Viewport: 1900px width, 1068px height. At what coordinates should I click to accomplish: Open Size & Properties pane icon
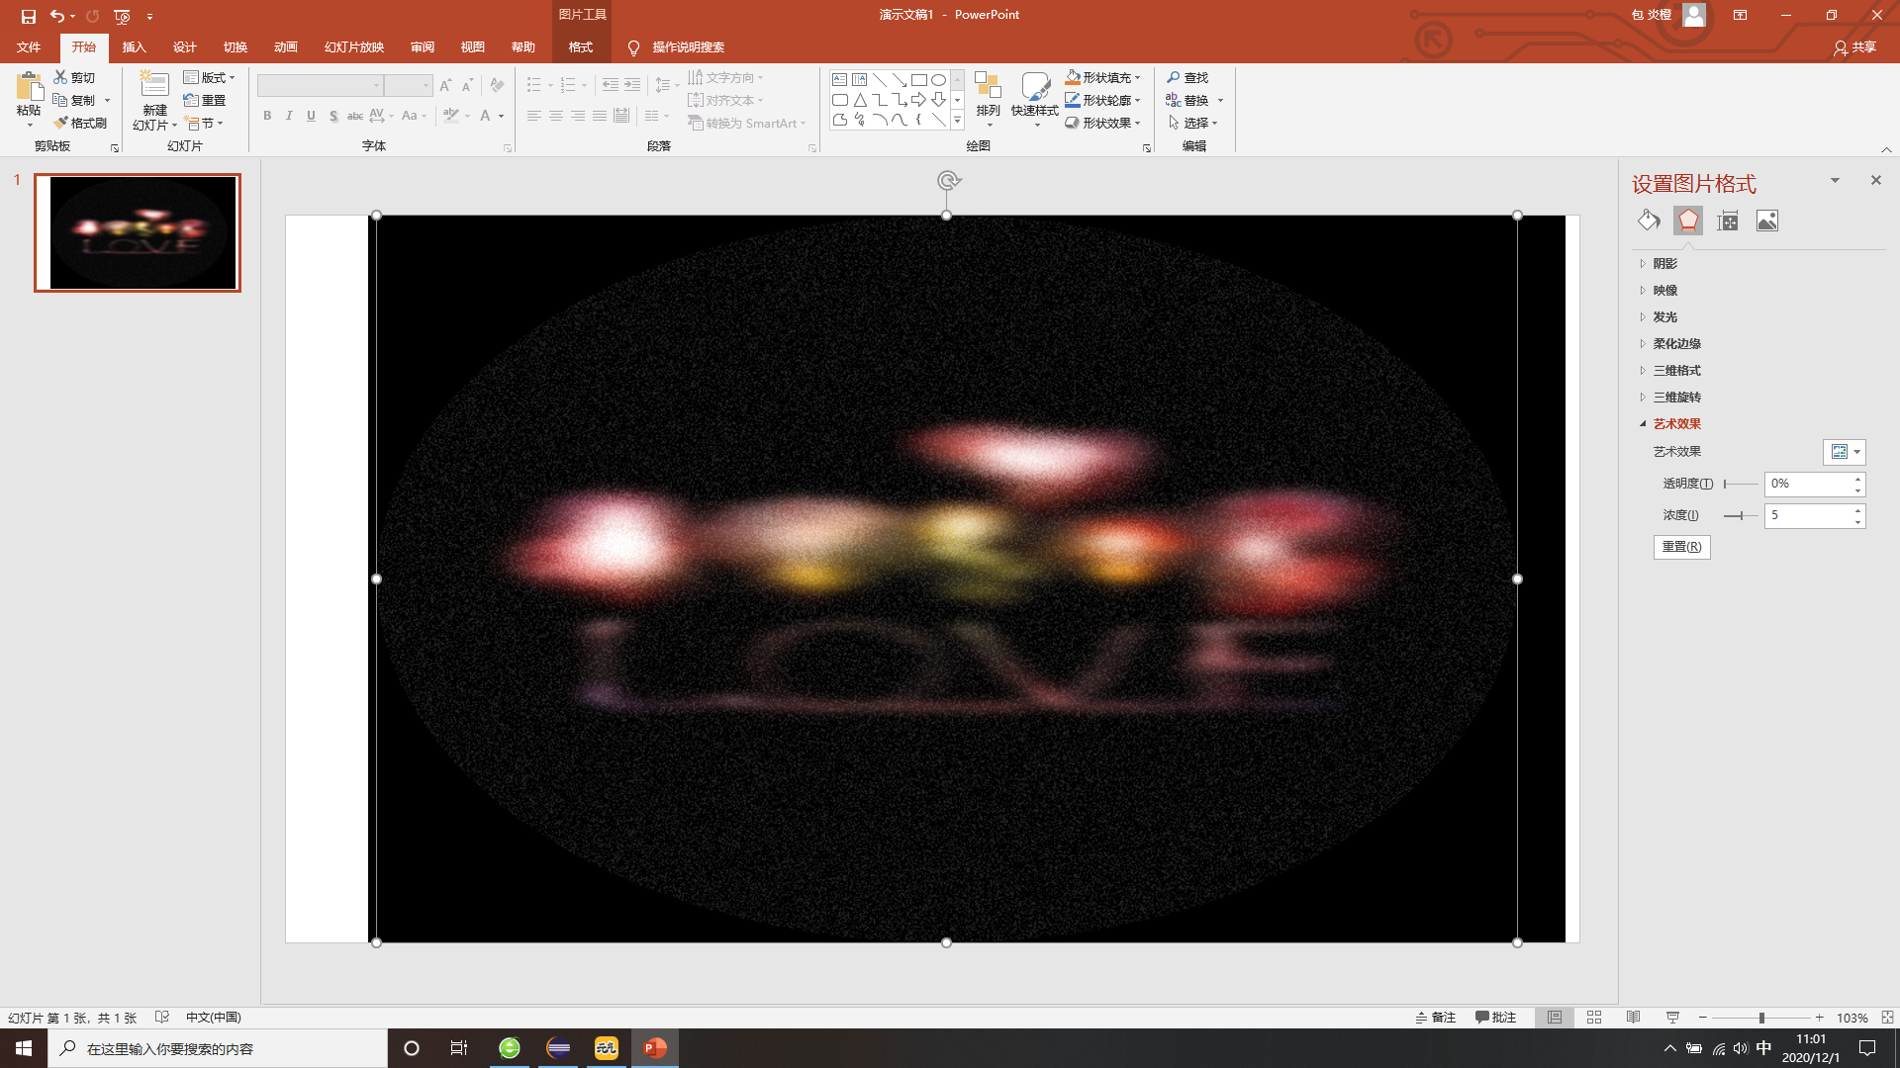point(1728,221)
